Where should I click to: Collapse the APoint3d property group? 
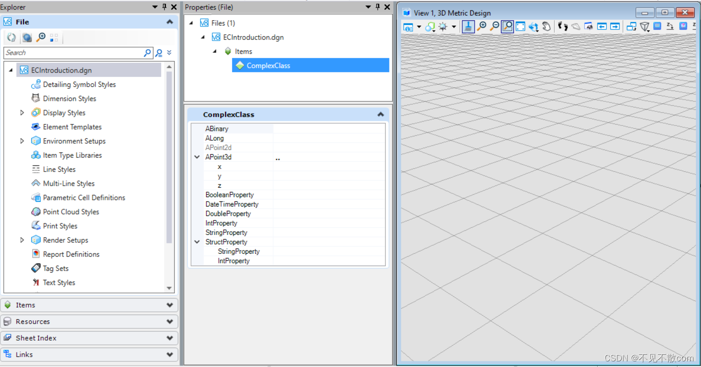(197, 157)
